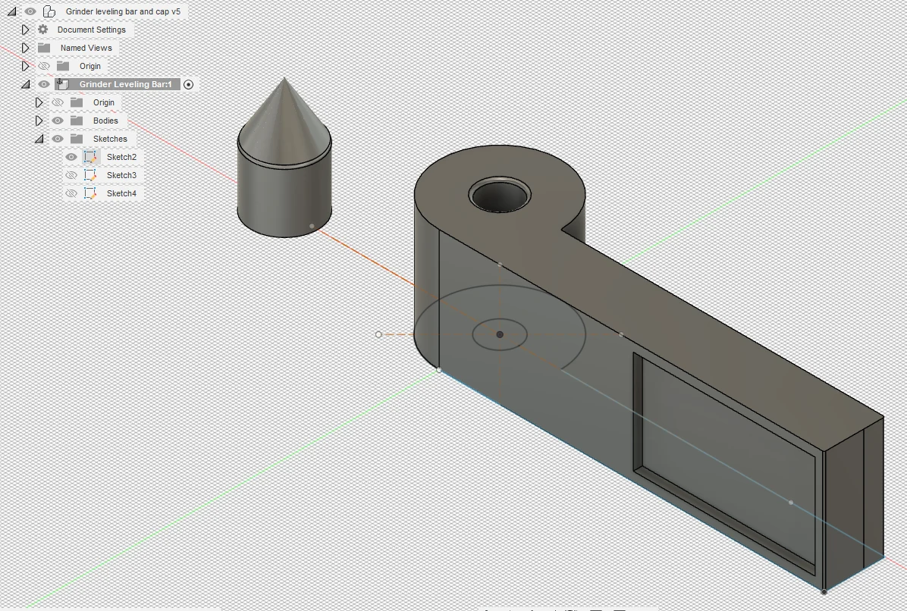The height and width of the screenshot is (611, 907).
Task: Select the Grinder Leveling Bar:1 label
Action: point(125,84)
